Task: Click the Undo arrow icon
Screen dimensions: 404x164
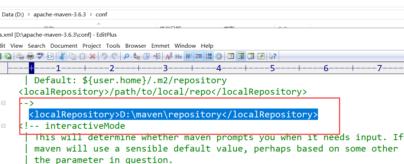Action: click(x=104, y=56)
